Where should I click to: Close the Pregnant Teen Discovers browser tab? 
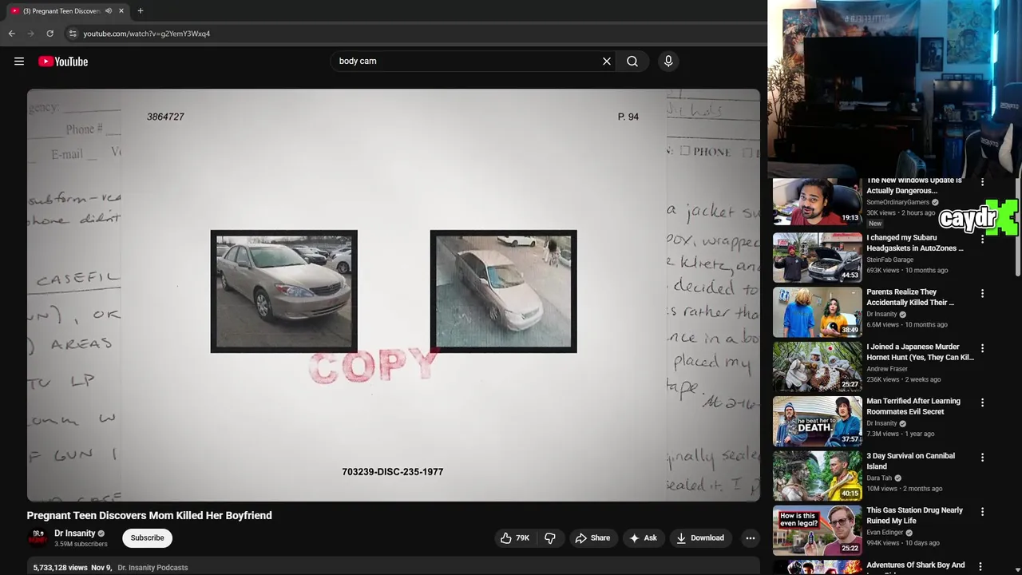121,10
